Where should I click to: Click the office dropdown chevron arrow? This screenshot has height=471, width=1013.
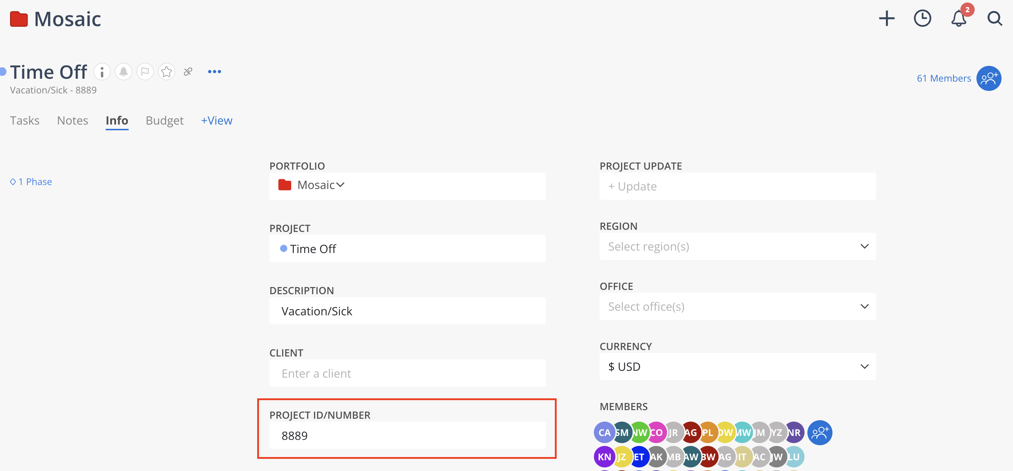coord(864,306)
